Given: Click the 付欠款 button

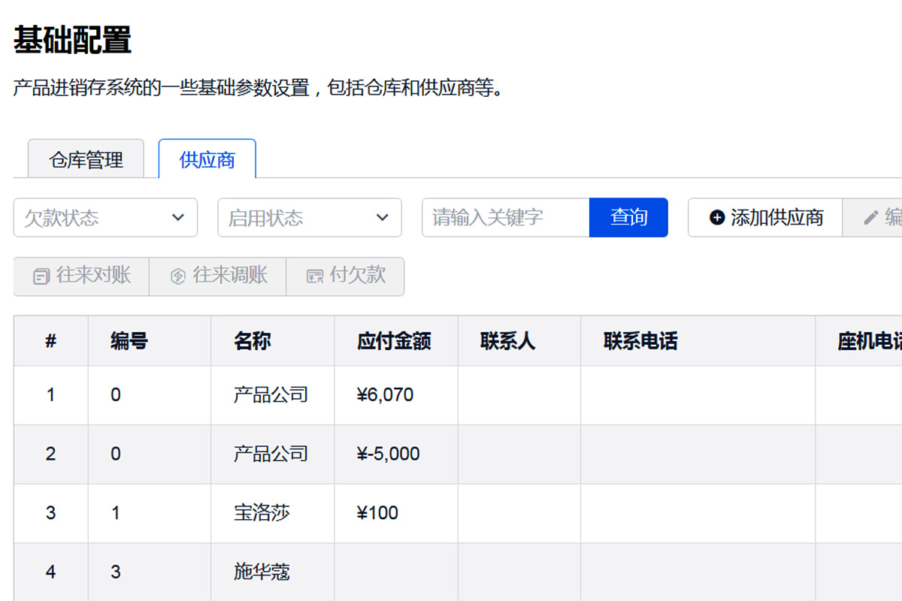Looking at the screenshot, I should coord(346,276).
